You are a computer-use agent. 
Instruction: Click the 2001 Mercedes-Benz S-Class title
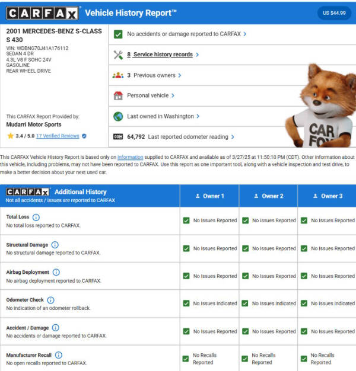(x=54, y=36)
